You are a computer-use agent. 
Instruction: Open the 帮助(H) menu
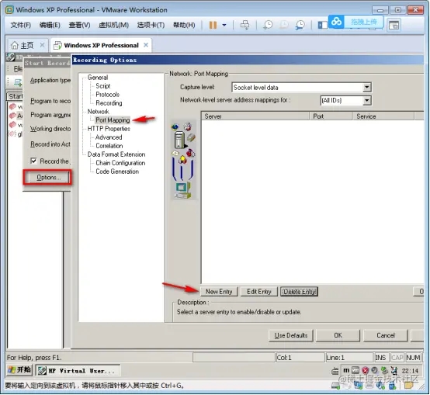coord(184,25)
